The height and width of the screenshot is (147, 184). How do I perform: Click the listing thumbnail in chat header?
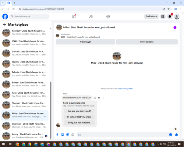(x=59, y=27)
